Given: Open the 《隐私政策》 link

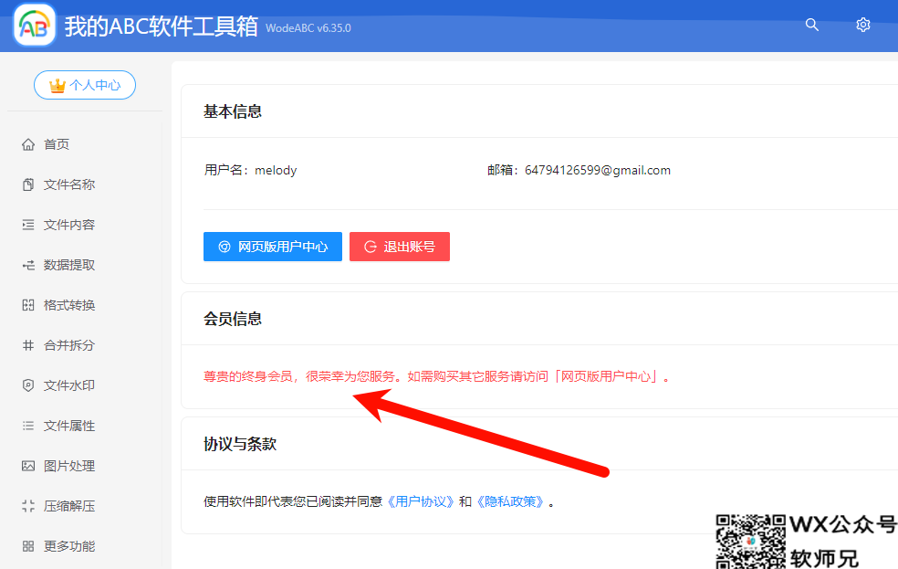Looking at the screenshot, I should tap(510, 501).
